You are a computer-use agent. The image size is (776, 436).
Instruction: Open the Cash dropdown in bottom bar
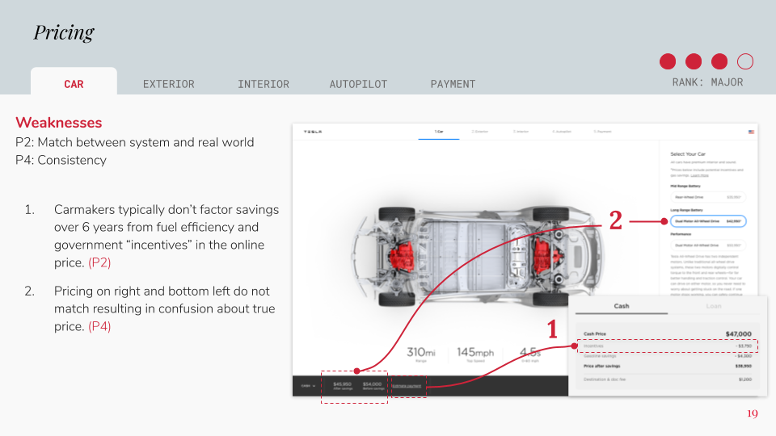pyautogui.click(x=308, y=386)
